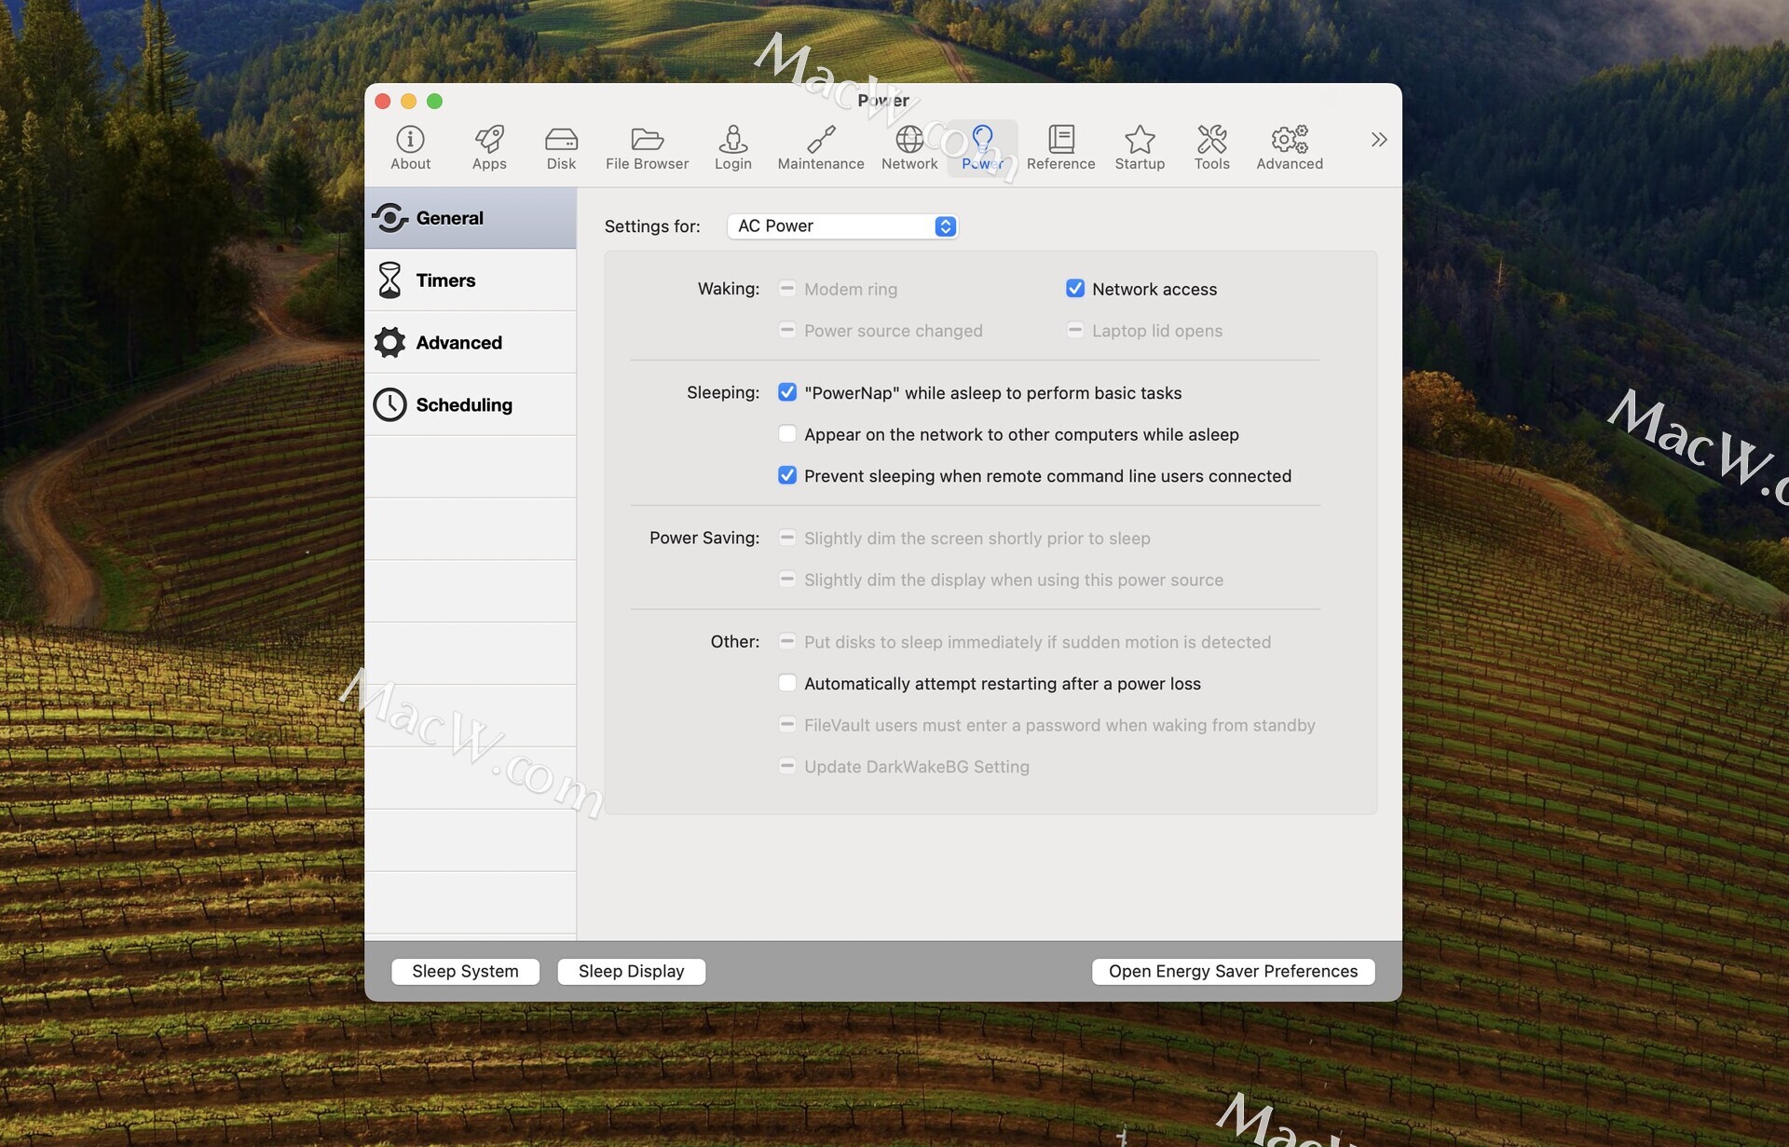Select the Login toolbar icon
Viewport: 1789px width, 1147px height.
(732, 147)
